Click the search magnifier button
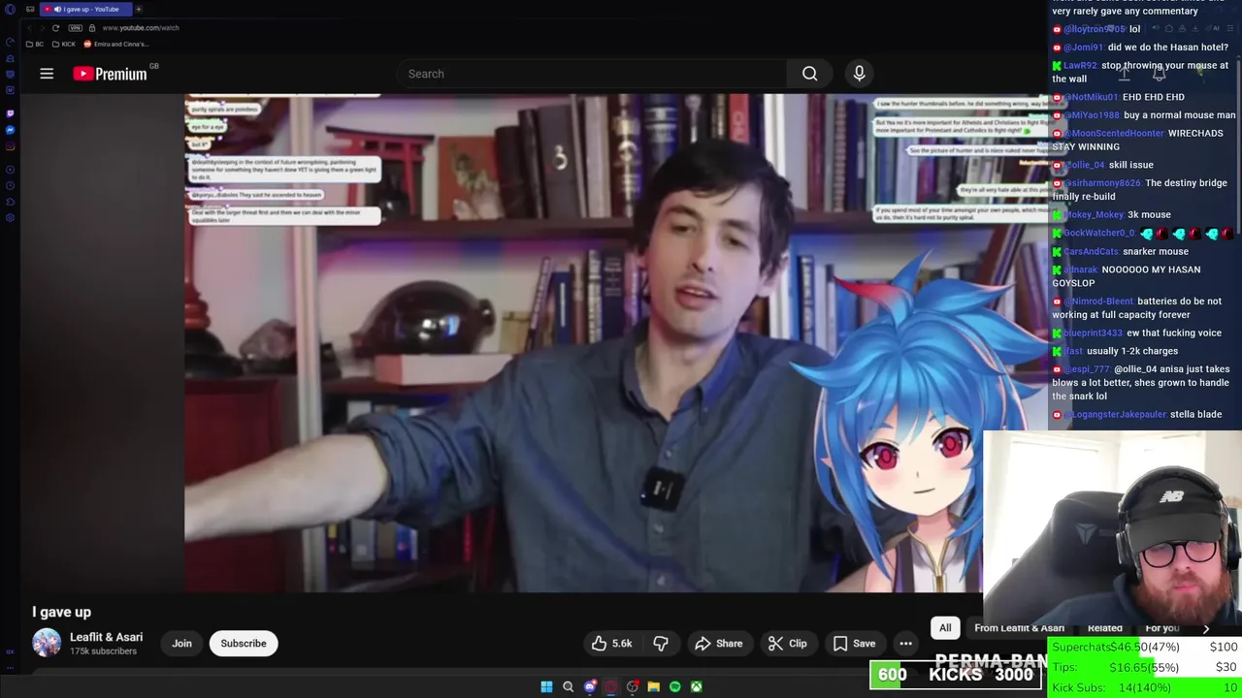1242x698 pixels. pos(810,74)
